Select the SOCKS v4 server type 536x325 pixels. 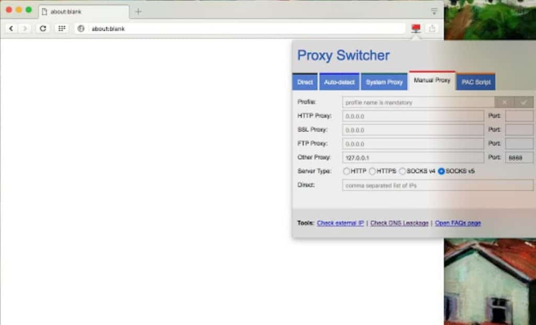point(403,171)
